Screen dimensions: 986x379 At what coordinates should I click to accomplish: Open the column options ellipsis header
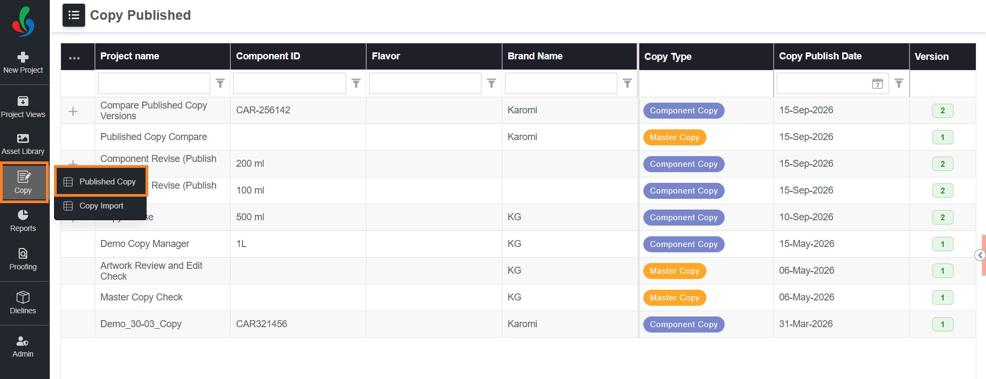(74, 57)
